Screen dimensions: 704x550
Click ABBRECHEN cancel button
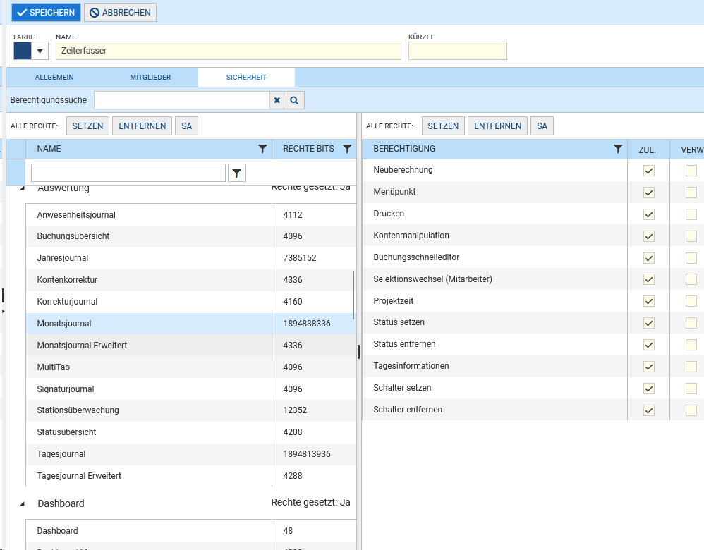[121, 13]
